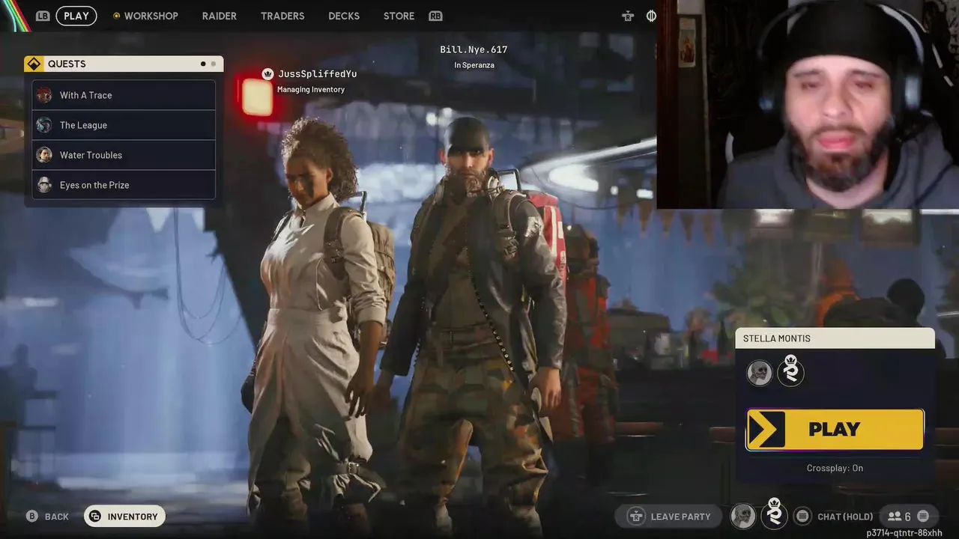Click the LB bumper icon
This screenshot has height=539, width=959.
(43, 16)
